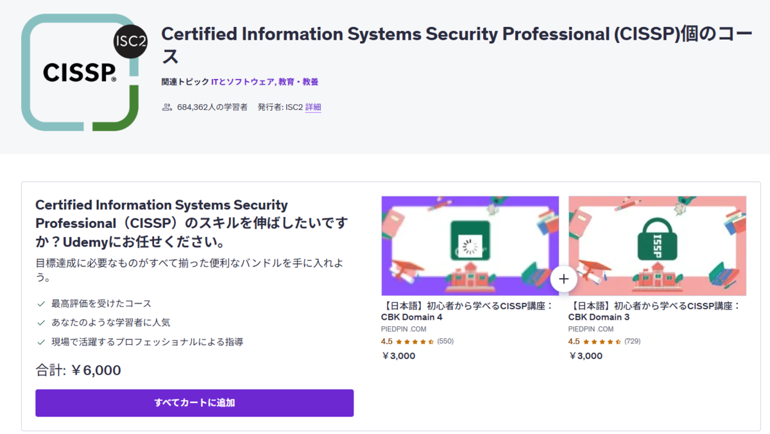Click the ¥3,000 price under Domain 3

[586, 356]
